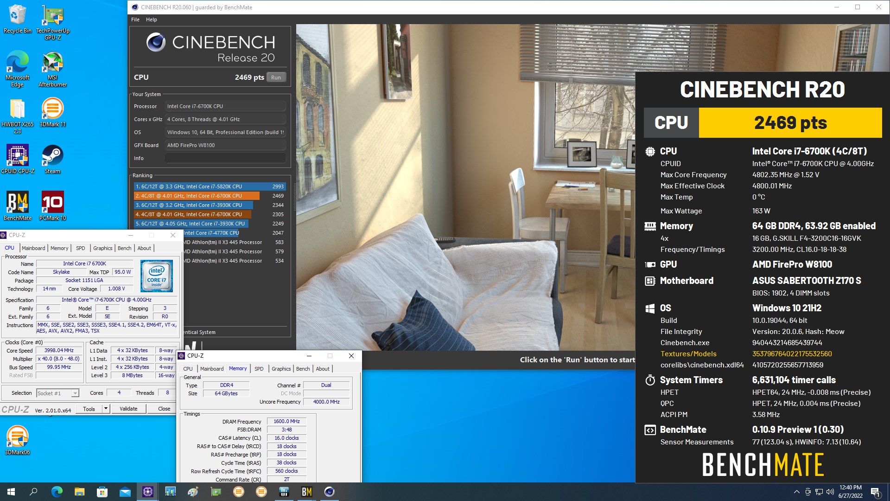Open the Socket #1 selection dropdown in CPU-Z

57,393
